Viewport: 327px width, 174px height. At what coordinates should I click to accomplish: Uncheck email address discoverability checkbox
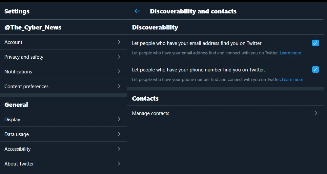(x=315, y=43)
